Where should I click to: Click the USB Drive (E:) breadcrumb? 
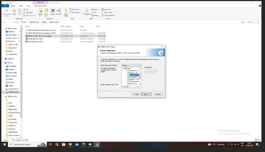click(x=34, y=22)
